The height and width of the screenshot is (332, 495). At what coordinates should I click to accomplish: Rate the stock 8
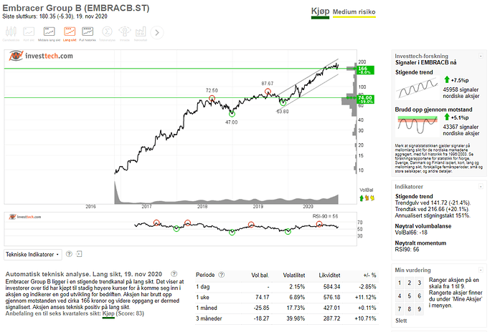click(x=410, y=309)
